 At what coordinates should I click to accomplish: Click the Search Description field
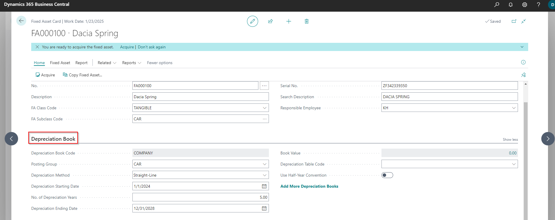pos(449,97)
